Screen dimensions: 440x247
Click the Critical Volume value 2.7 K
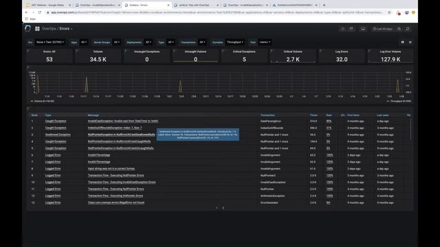pos(293,60)
